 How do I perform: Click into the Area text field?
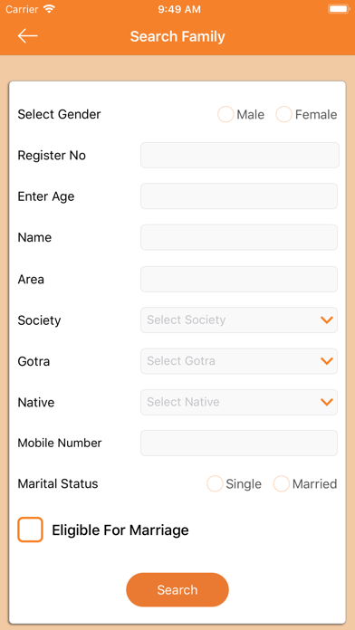coord(239,279)
